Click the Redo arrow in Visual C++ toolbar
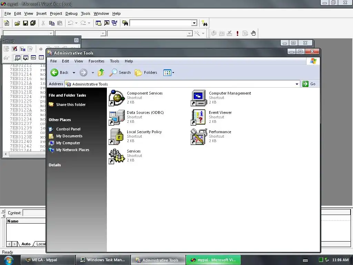353x265 pixels. pyautogui.click(x=83, y=23)
